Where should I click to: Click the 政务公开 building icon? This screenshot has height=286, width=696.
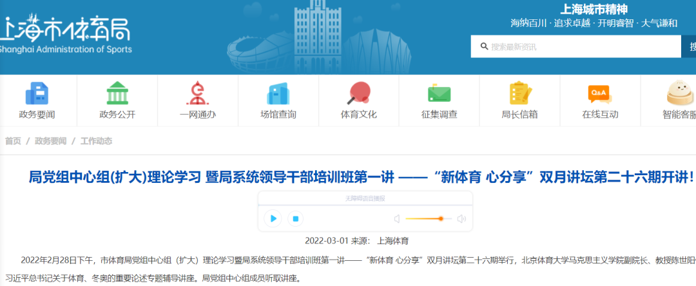(117, 94)
